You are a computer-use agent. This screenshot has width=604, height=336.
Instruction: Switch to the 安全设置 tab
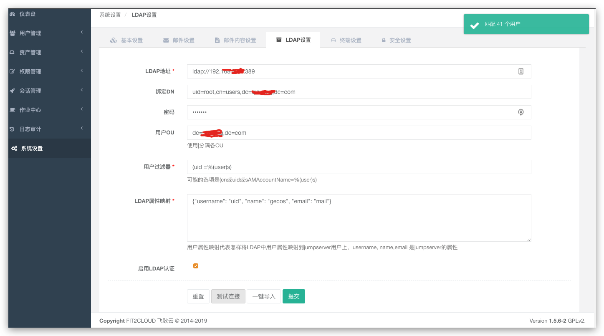pos(396,40)
